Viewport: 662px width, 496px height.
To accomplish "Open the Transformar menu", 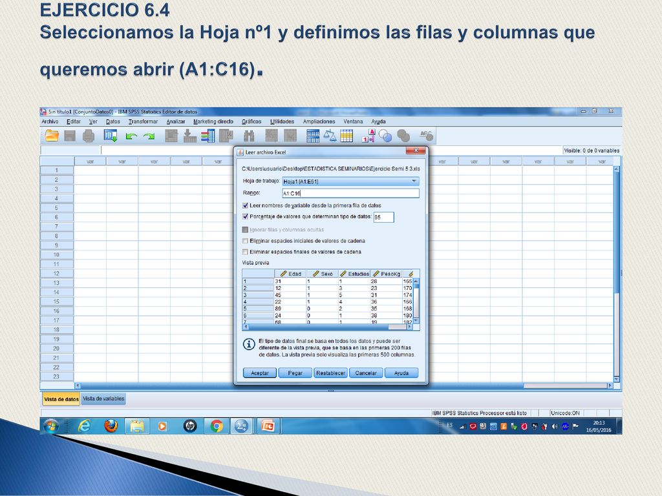I will coord(143,121).
